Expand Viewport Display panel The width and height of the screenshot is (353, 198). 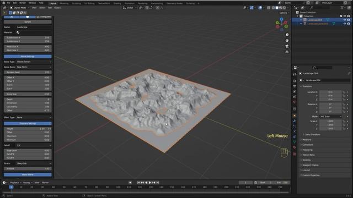[x=310, y=165]
